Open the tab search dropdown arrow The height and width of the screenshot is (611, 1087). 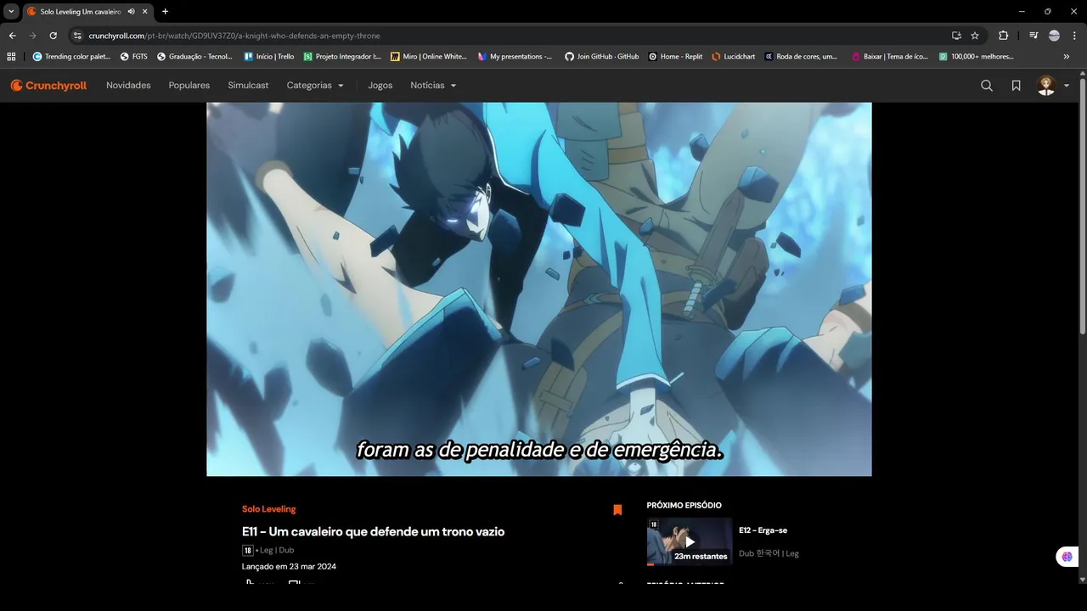11,12
